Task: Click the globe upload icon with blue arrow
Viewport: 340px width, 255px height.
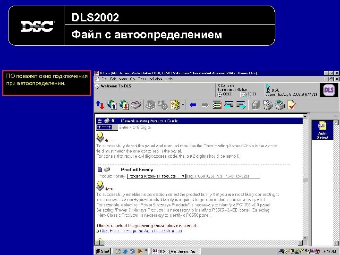Action: coord(112,105)
